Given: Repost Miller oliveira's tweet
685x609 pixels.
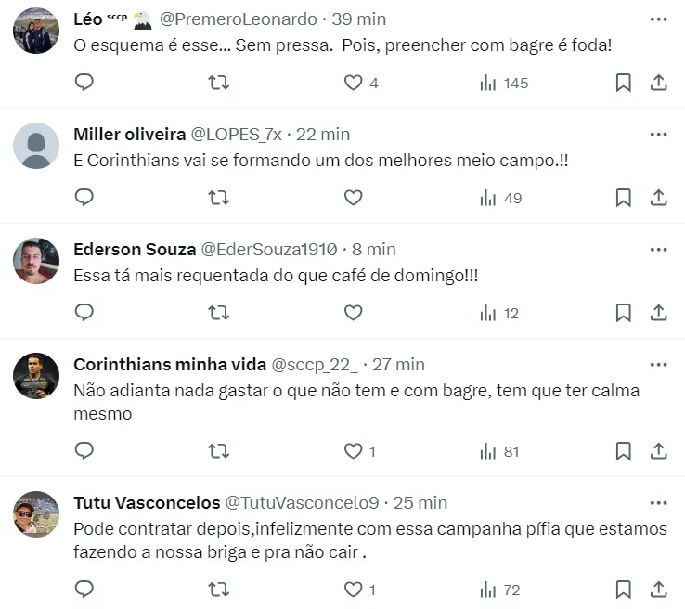Looking at the screenshot, I should click(x=218, y=198).
